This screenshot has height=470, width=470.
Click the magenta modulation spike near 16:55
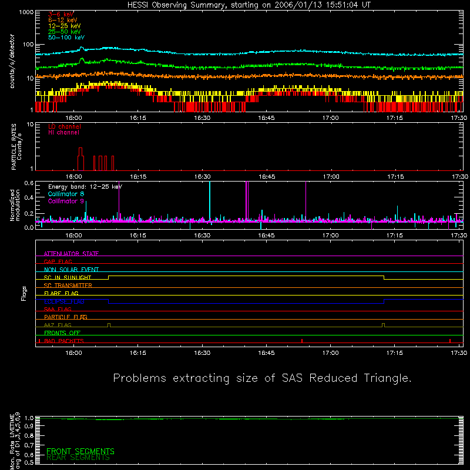point(305,200)
